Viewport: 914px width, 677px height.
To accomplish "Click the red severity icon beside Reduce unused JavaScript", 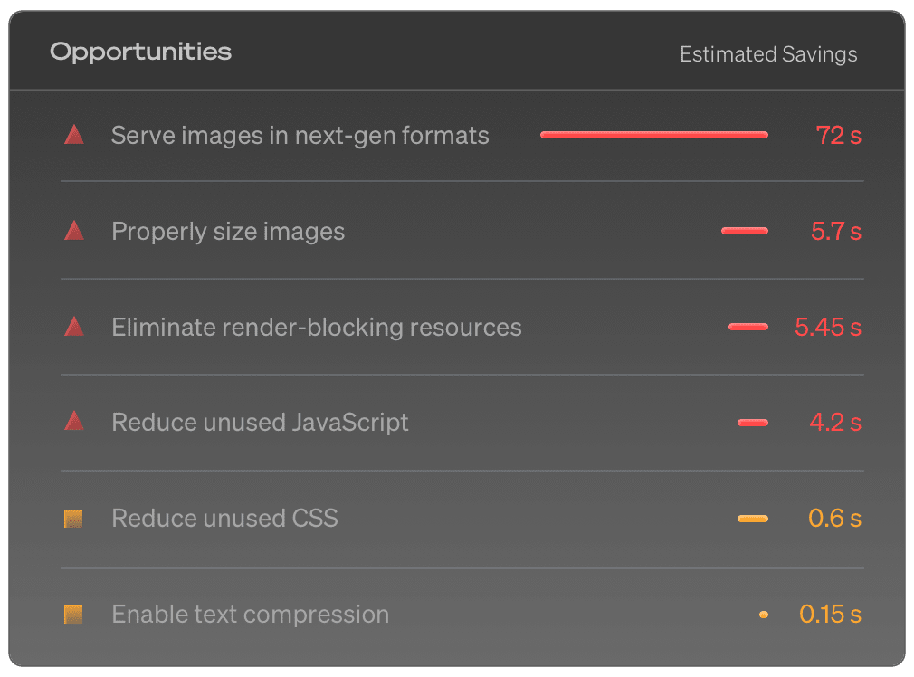I will 74,422.
